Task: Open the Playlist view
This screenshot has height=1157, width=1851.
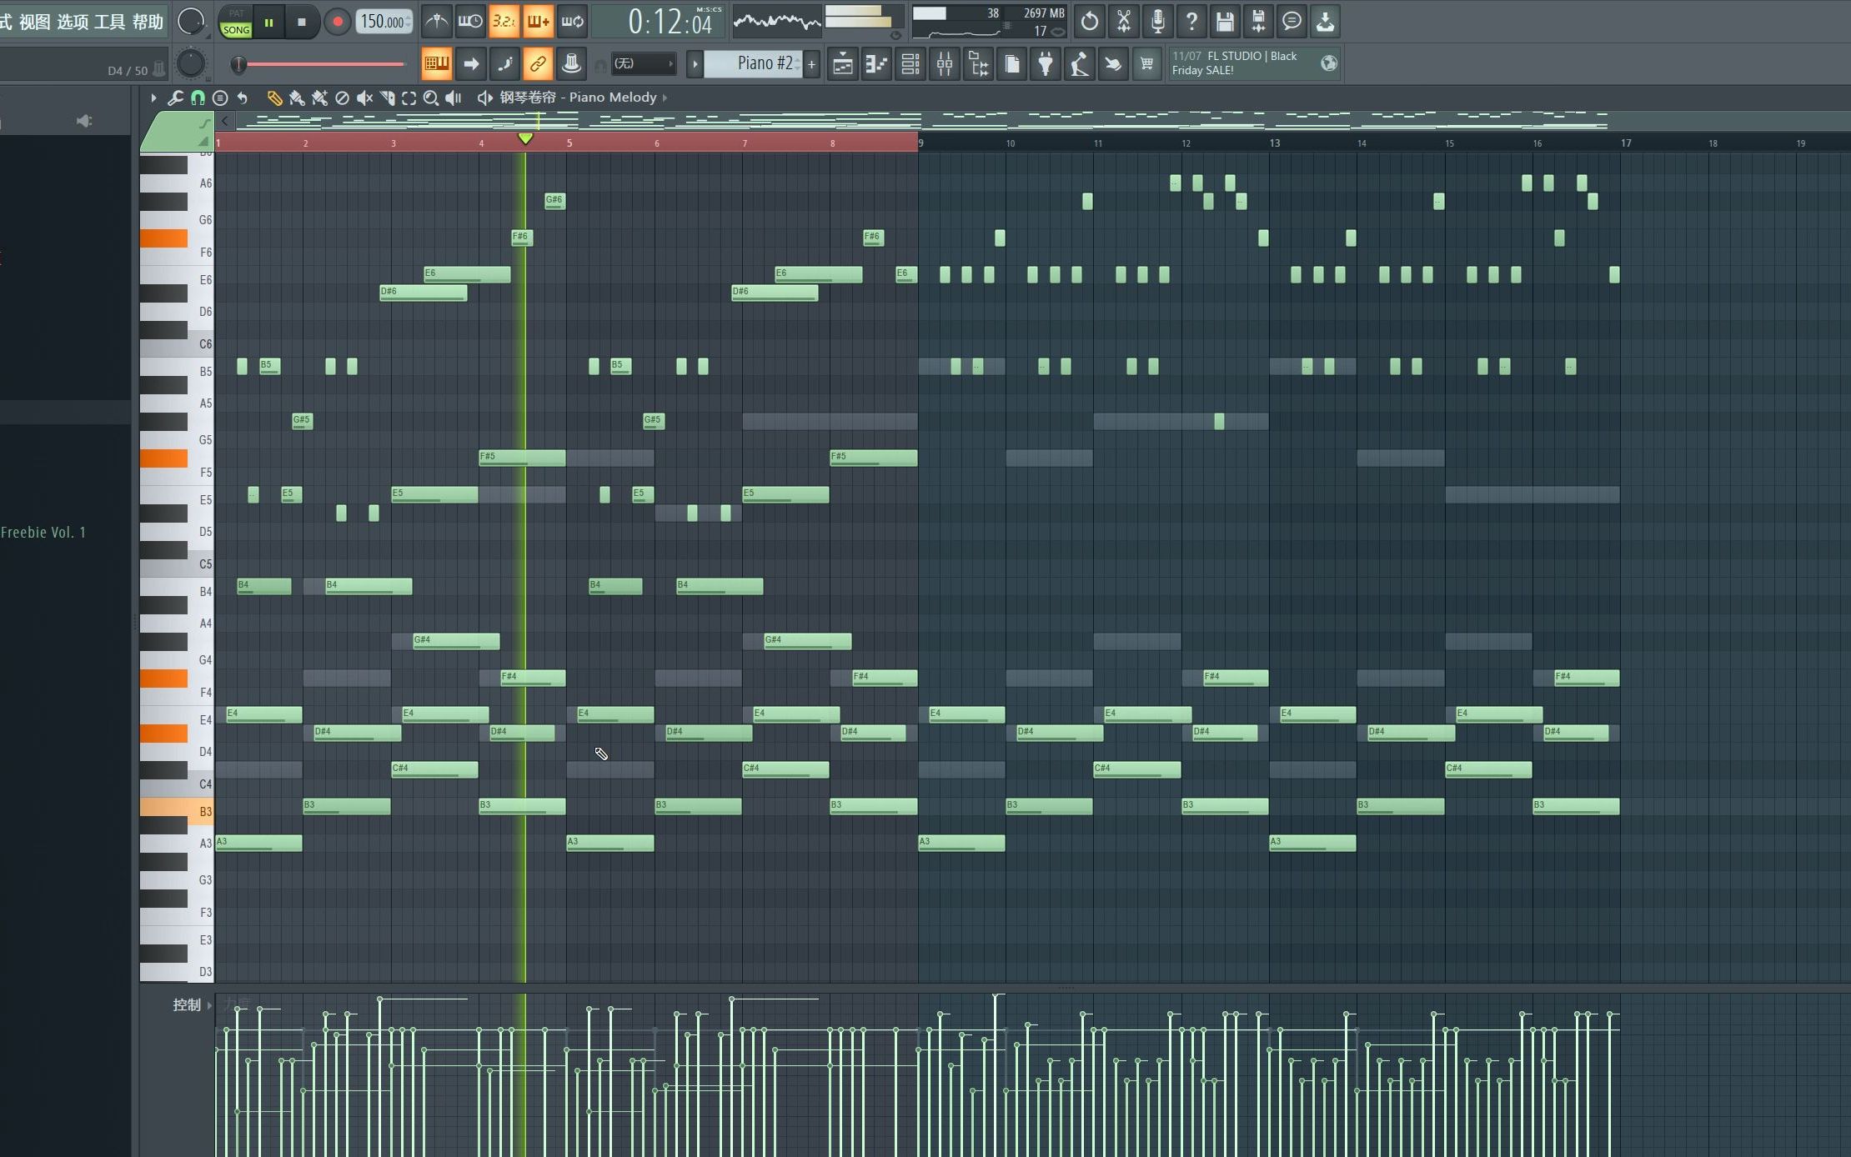Action: 843,63
